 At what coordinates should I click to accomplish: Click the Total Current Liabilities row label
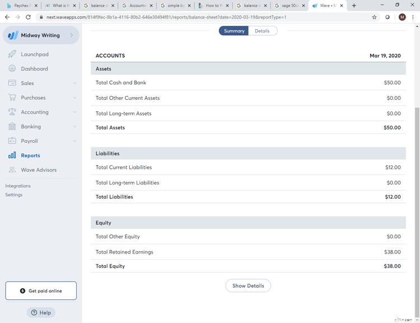coord(124,168)
